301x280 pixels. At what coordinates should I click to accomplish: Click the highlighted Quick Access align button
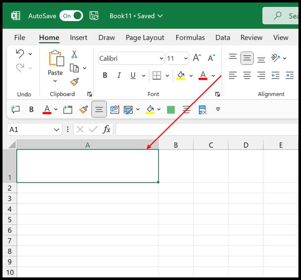(x=99, y=109)
